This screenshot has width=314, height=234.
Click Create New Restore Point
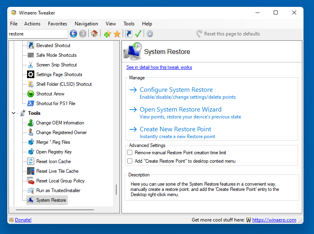pyautogui.click(x=175, y=129)
